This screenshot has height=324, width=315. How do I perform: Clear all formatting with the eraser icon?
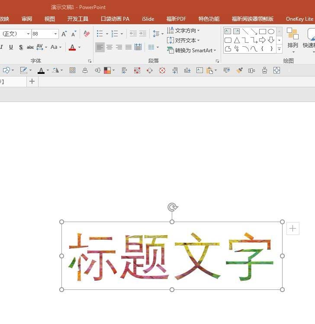point(87,34)
